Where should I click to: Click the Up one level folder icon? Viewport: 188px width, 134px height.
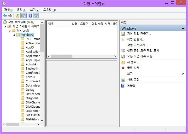click(17, 16)
